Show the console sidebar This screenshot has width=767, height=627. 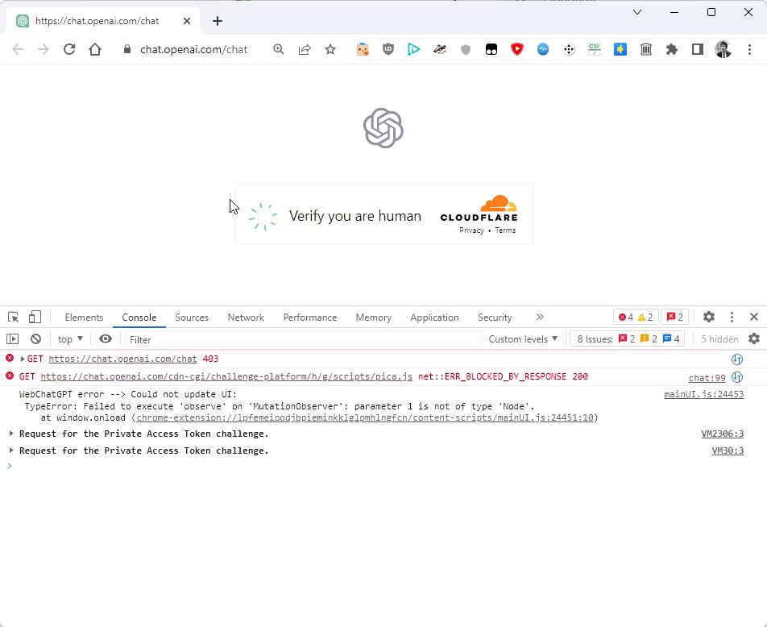(12, 338)
